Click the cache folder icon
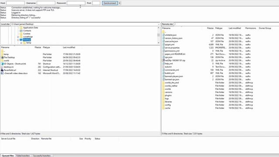This screenshot has width=279, height=157. [x=163, y=108]
